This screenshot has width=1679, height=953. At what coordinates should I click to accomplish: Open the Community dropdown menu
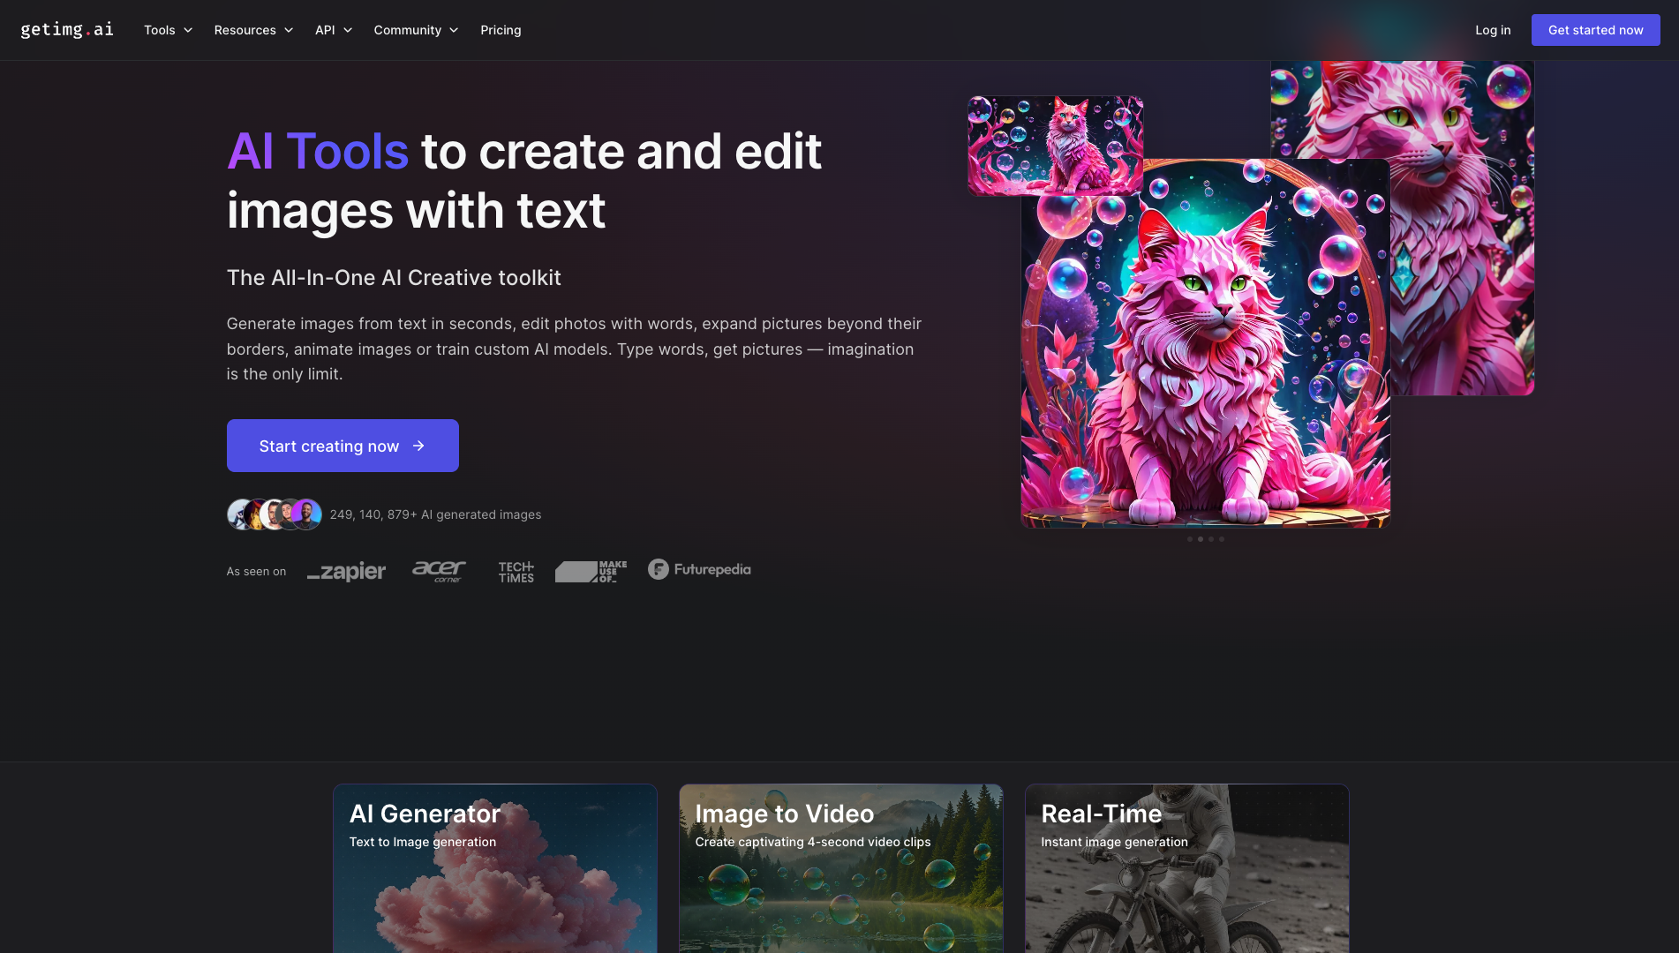click(x=416, y=30)
